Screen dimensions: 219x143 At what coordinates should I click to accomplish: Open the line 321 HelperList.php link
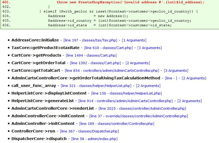[x=96, y=86]
